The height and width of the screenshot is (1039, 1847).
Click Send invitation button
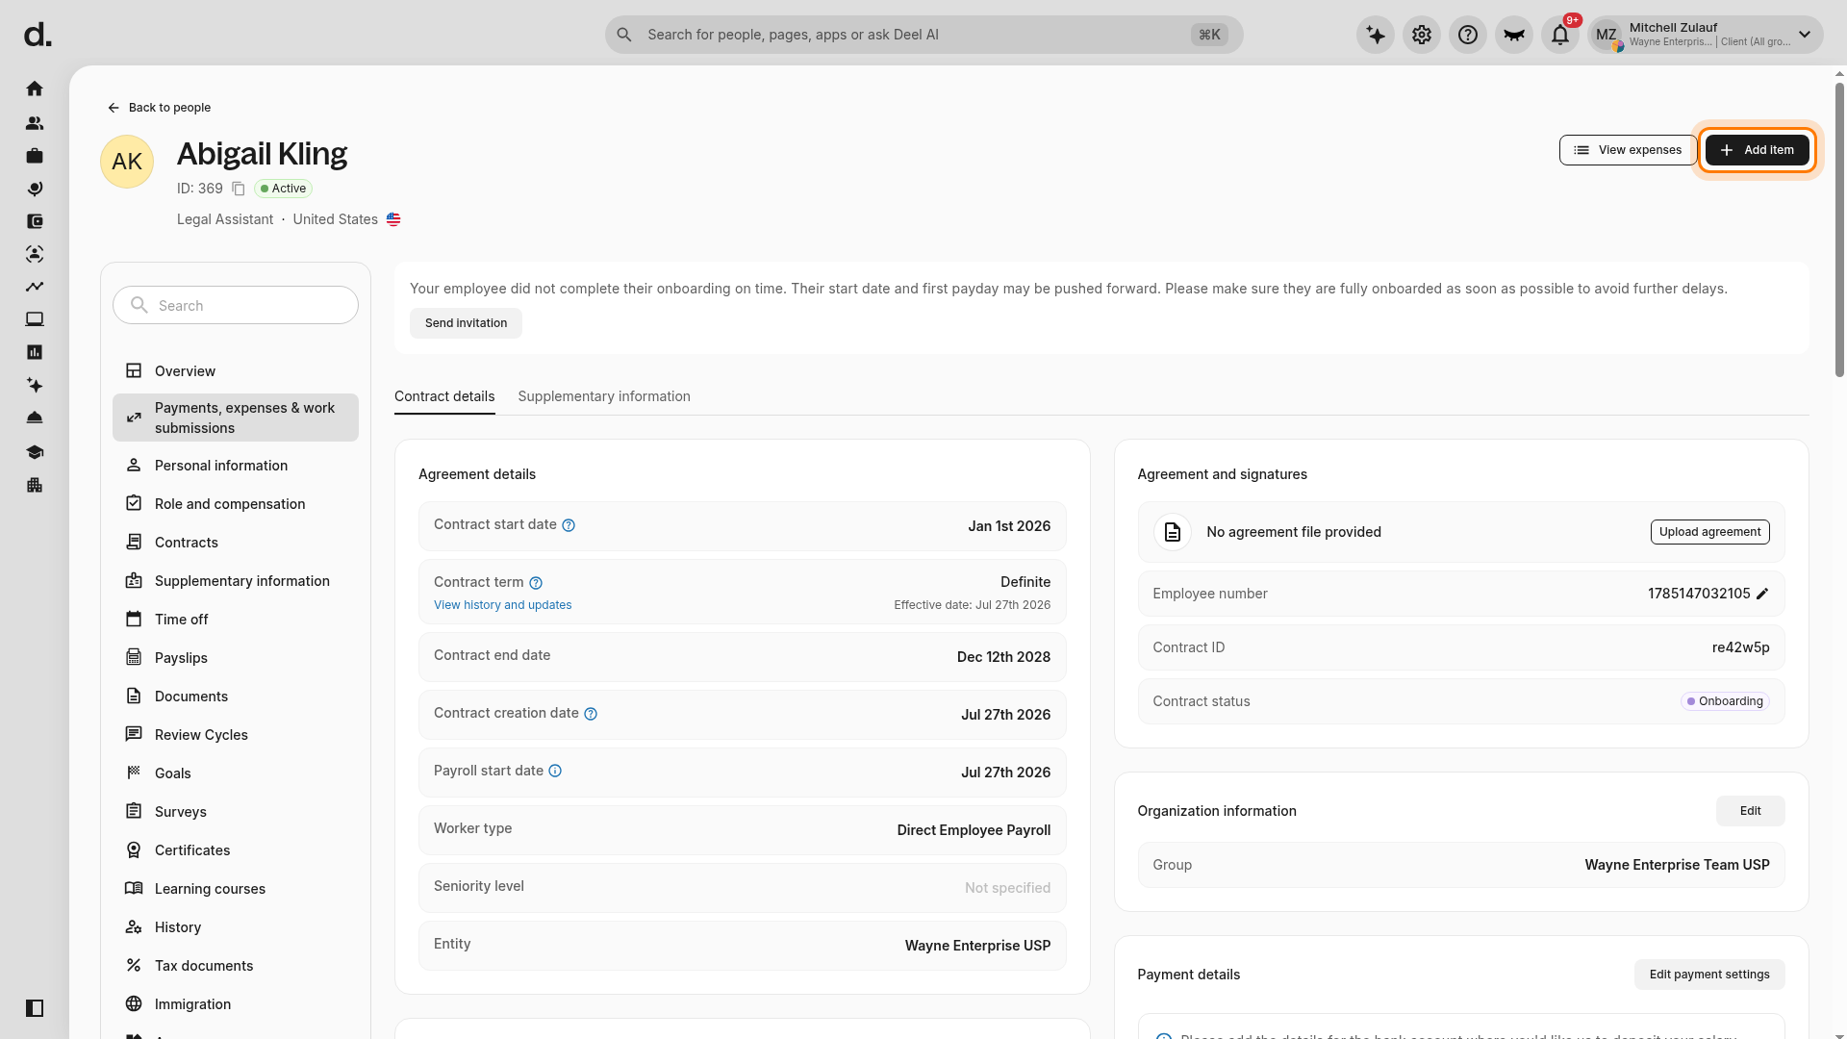click(466, 323)
